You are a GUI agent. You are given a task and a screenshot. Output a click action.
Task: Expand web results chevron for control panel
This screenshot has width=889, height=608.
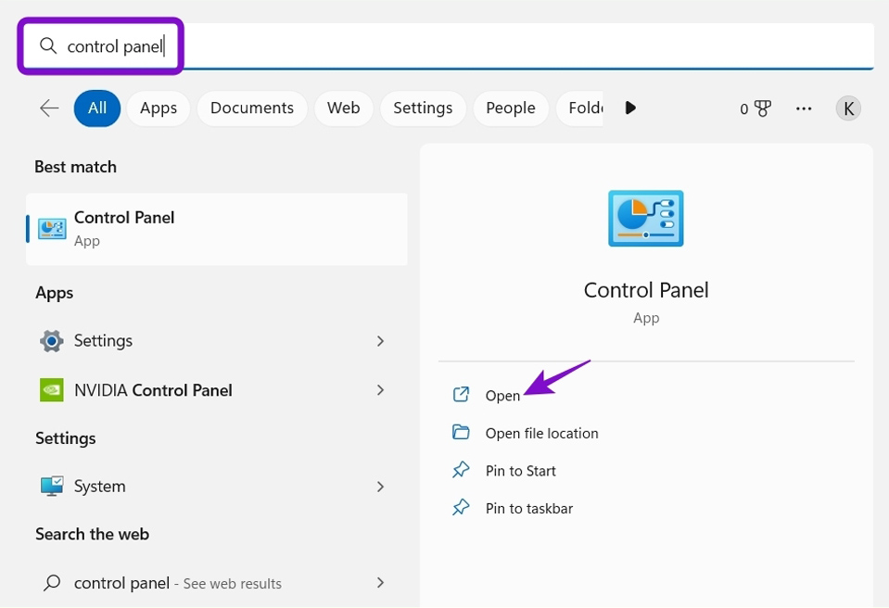[380, 583]
